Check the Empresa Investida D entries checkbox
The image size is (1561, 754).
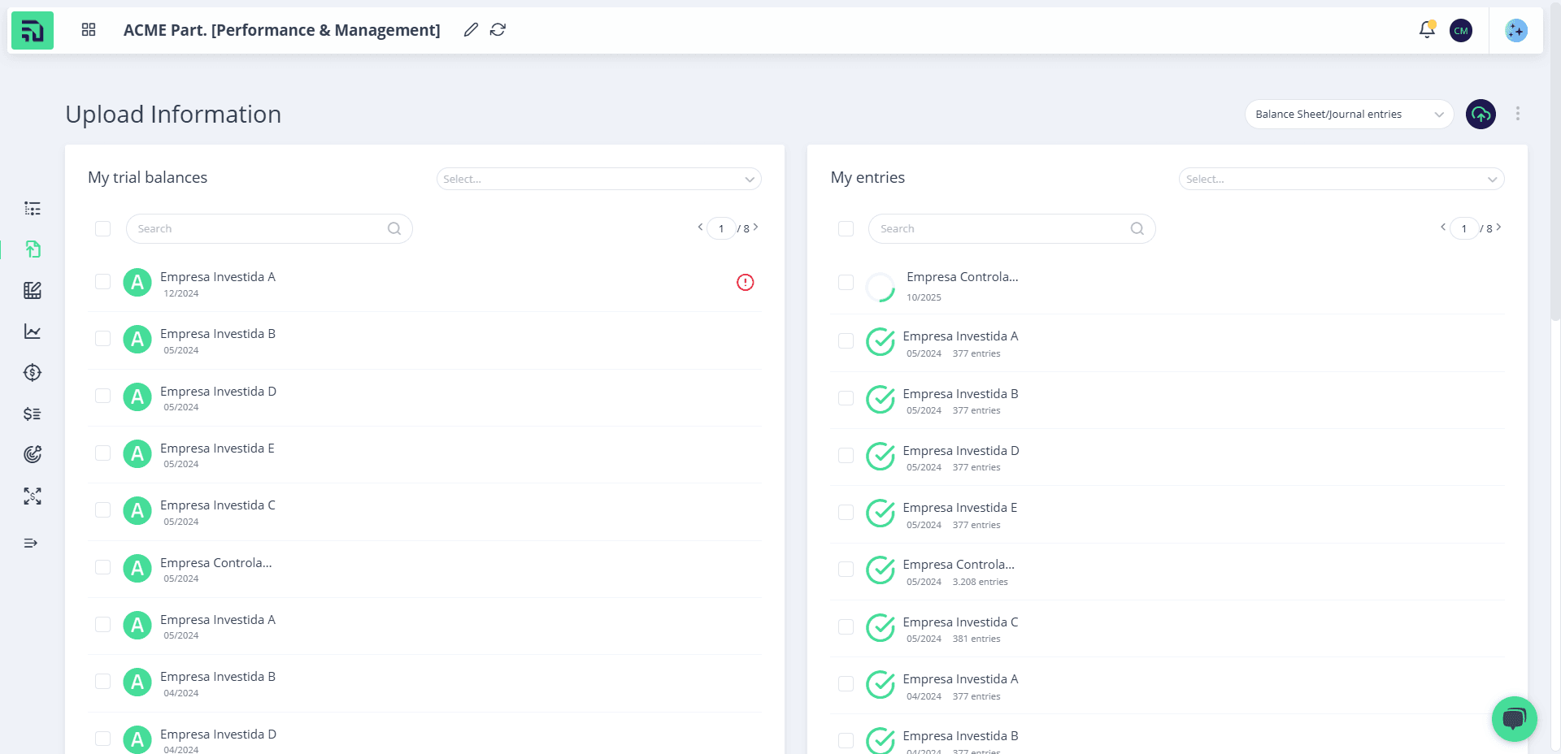coord(846,456)
